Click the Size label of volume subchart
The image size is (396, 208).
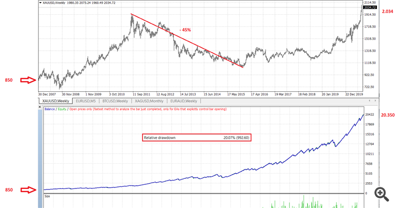(x=47, y=196)
